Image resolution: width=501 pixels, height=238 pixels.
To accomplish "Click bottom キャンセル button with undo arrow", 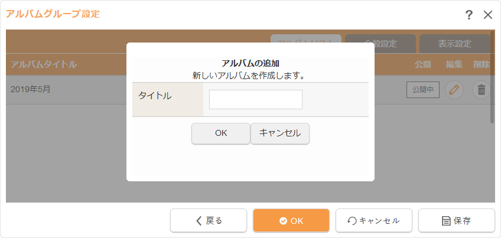I will [x=373, y=220].
